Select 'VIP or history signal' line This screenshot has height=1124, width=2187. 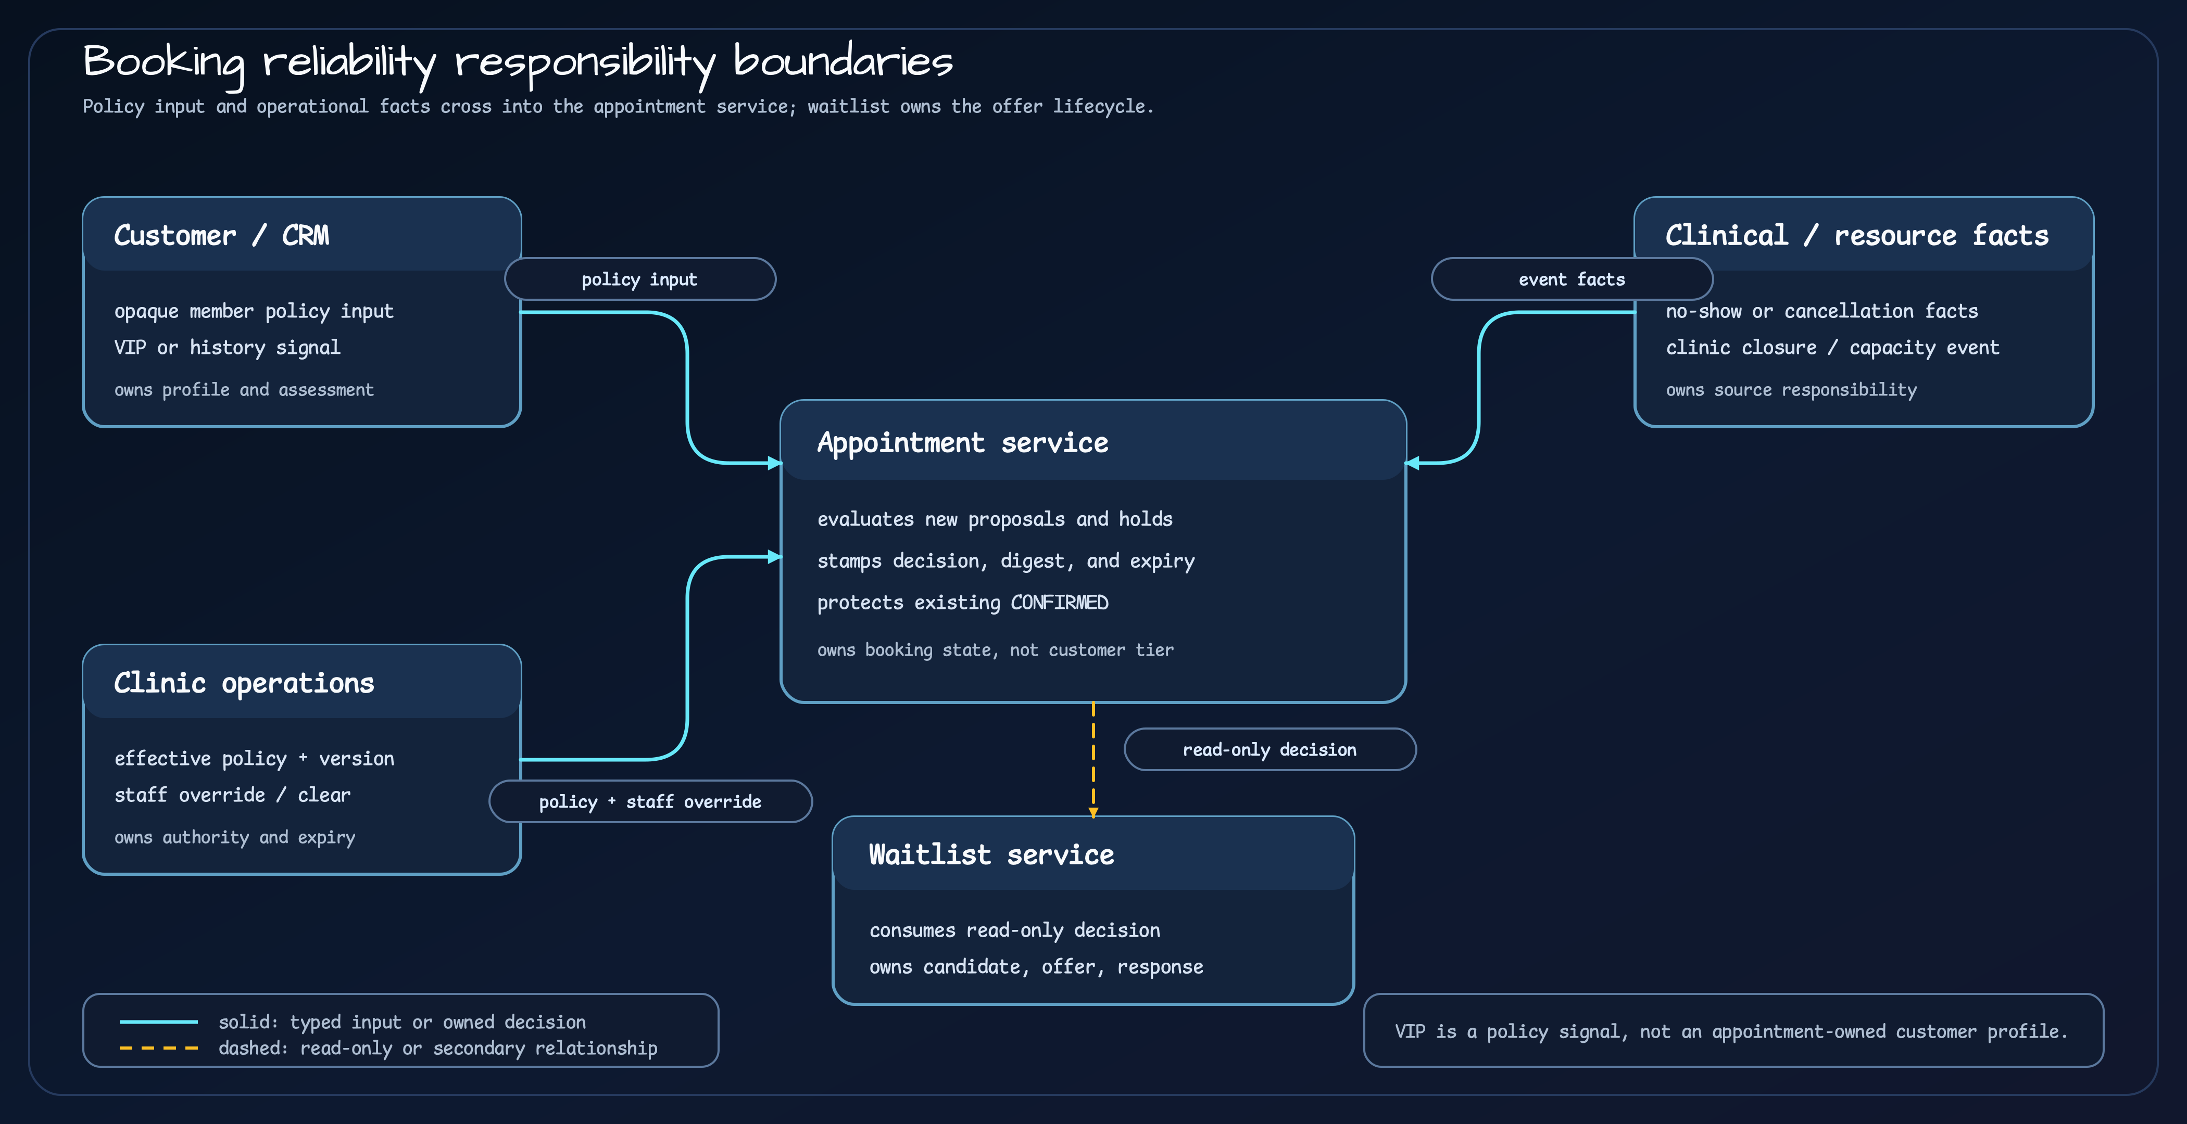228,348
